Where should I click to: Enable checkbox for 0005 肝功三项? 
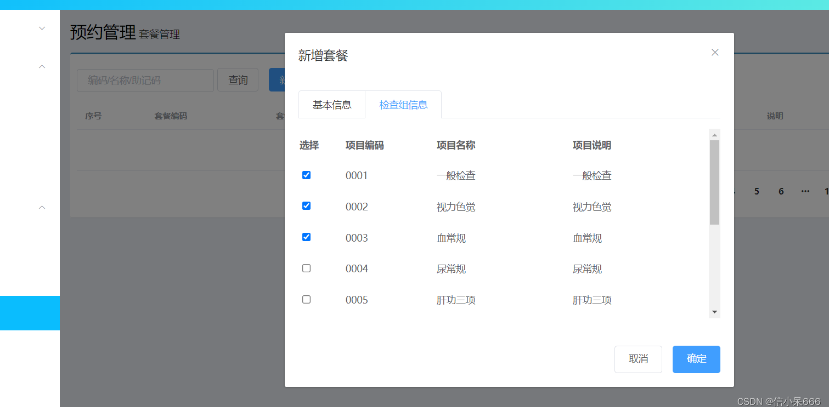click(306, 299)
